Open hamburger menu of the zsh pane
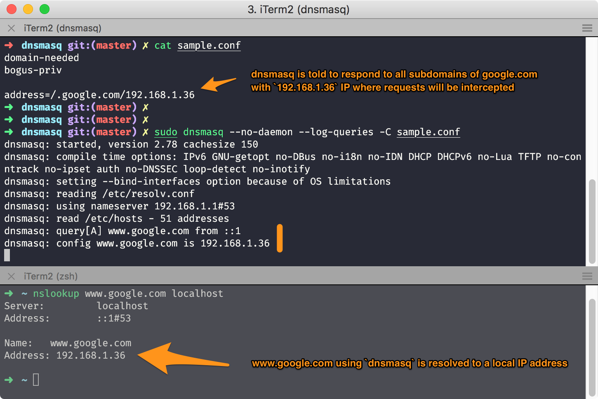This screenshot has height=399, width=598. [587, 276]
